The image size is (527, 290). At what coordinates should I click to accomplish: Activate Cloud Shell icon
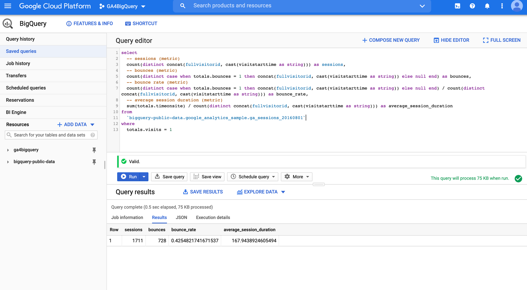point(457,6)
